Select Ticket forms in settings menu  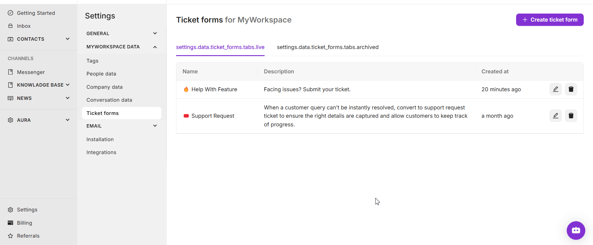(122, 113)
